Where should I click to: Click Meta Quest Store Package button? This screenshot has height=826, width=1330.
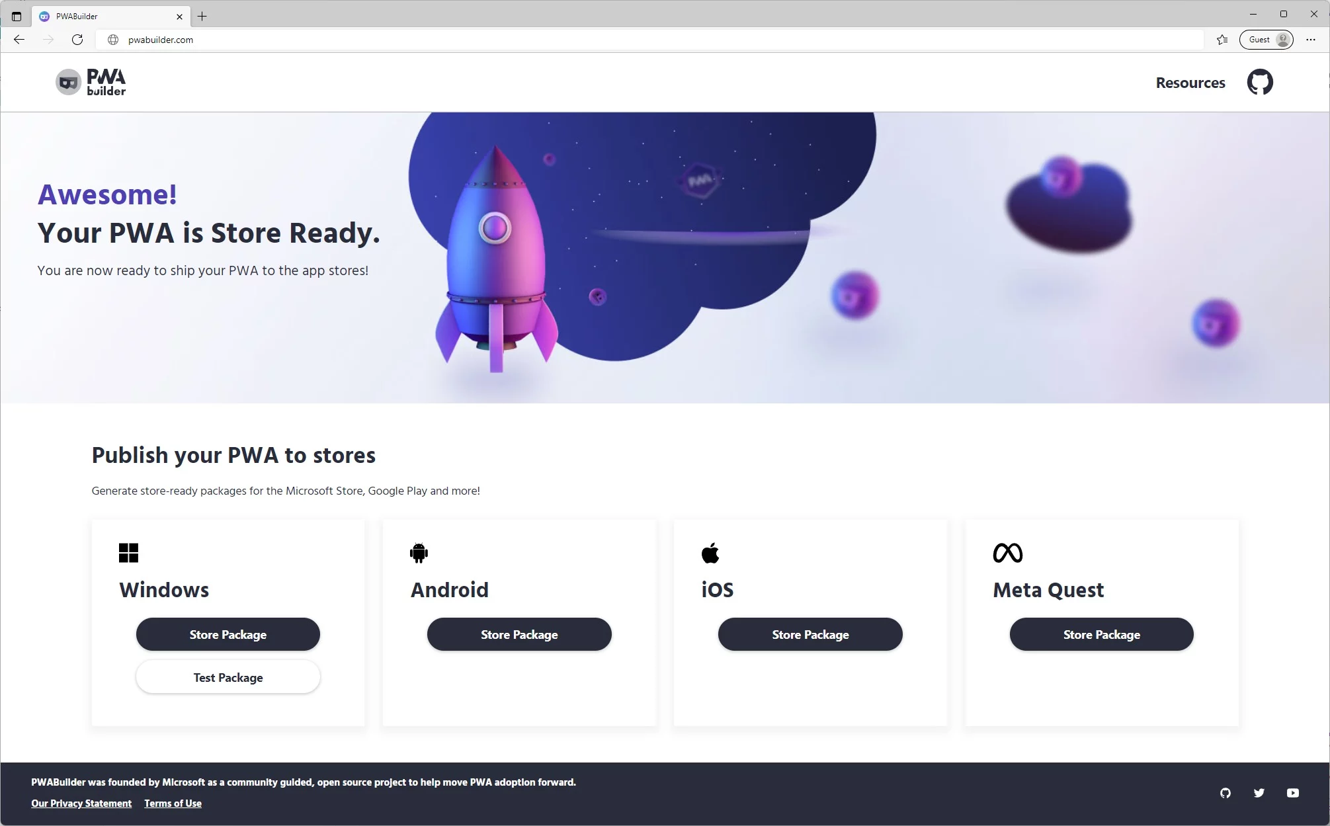click(x=1101, y=634)
